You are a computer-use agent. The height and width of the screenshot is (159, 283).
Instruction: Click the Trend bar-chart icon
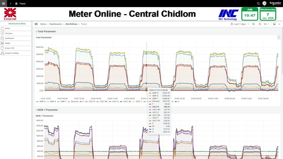[x=2, y=43]
